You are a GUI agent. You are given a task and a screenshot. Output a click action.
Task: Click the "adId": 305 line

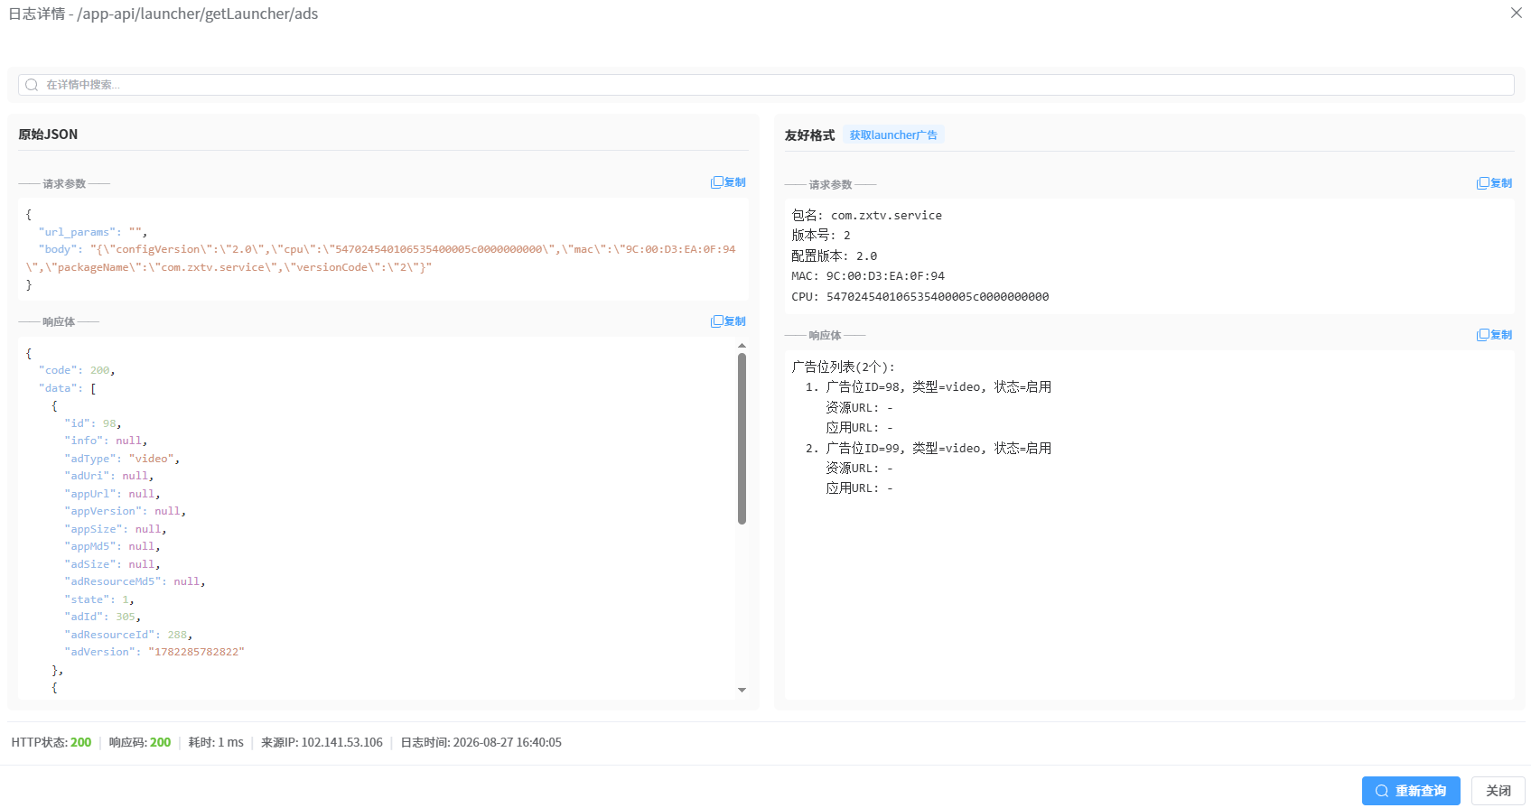[x=103, y=617]
